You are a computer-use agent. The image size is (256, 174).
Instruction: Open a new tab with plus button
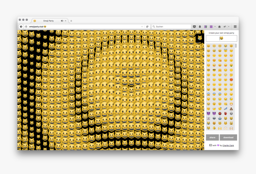tap(71, 21)
